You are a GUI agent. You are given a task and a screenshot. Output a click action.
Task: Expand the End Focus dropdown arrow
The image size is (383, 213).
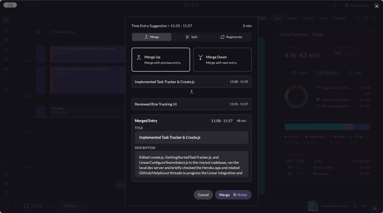(85, 206)
